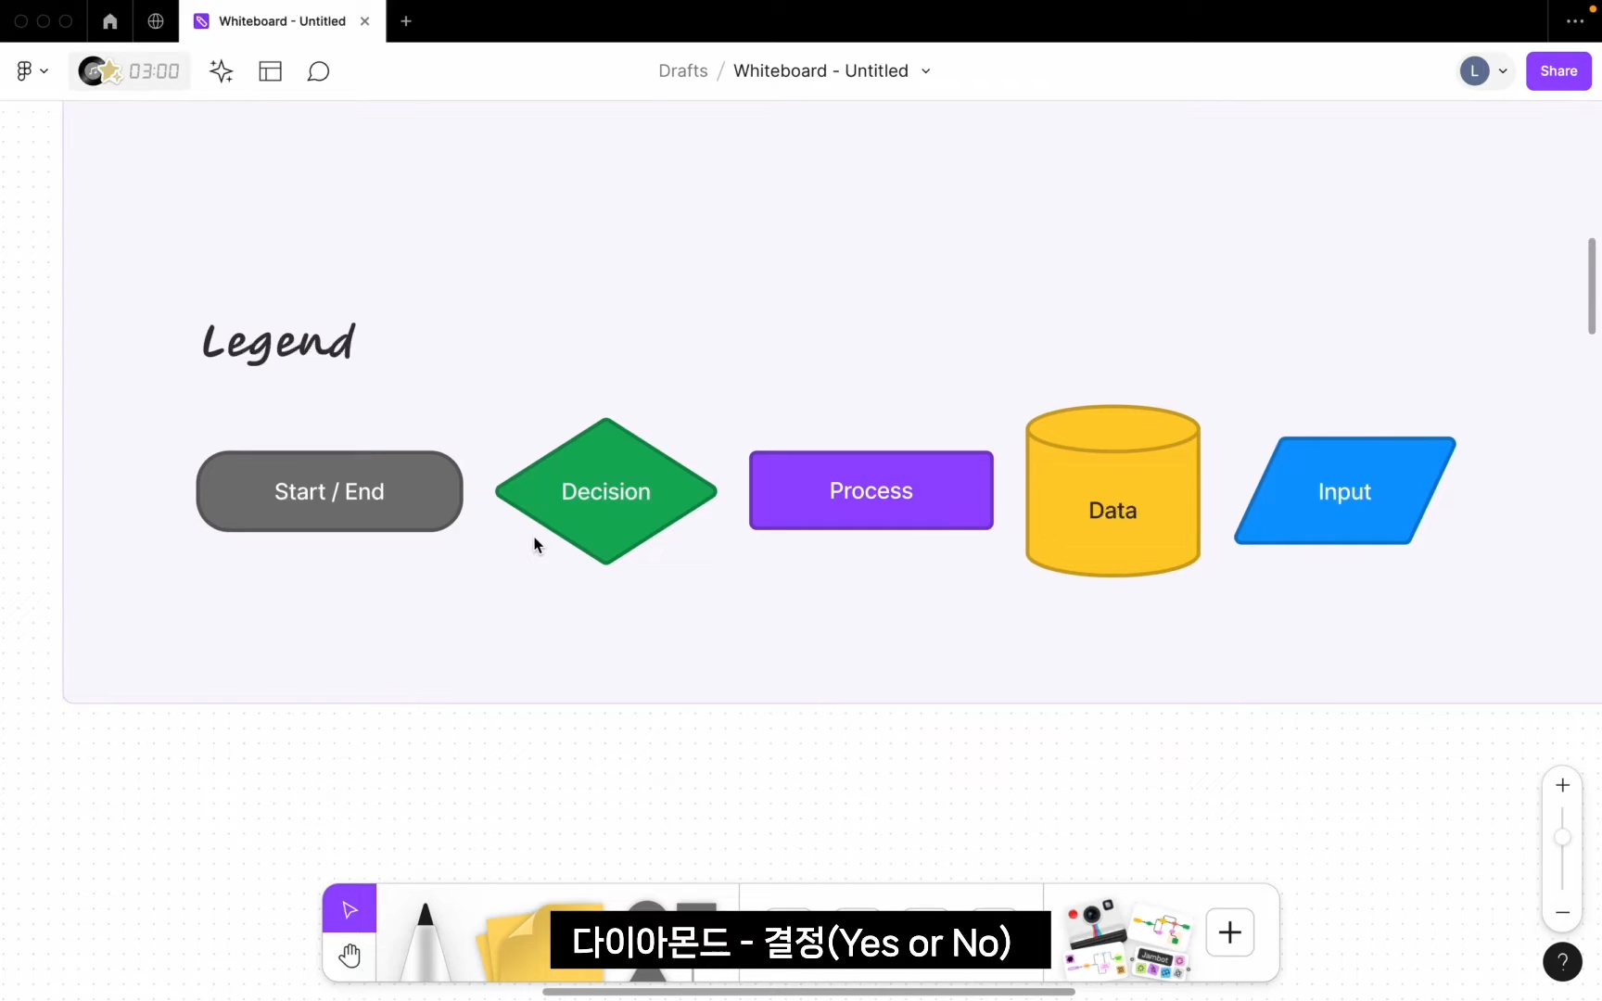Click the zoom slider handle

pos(1562,837)
